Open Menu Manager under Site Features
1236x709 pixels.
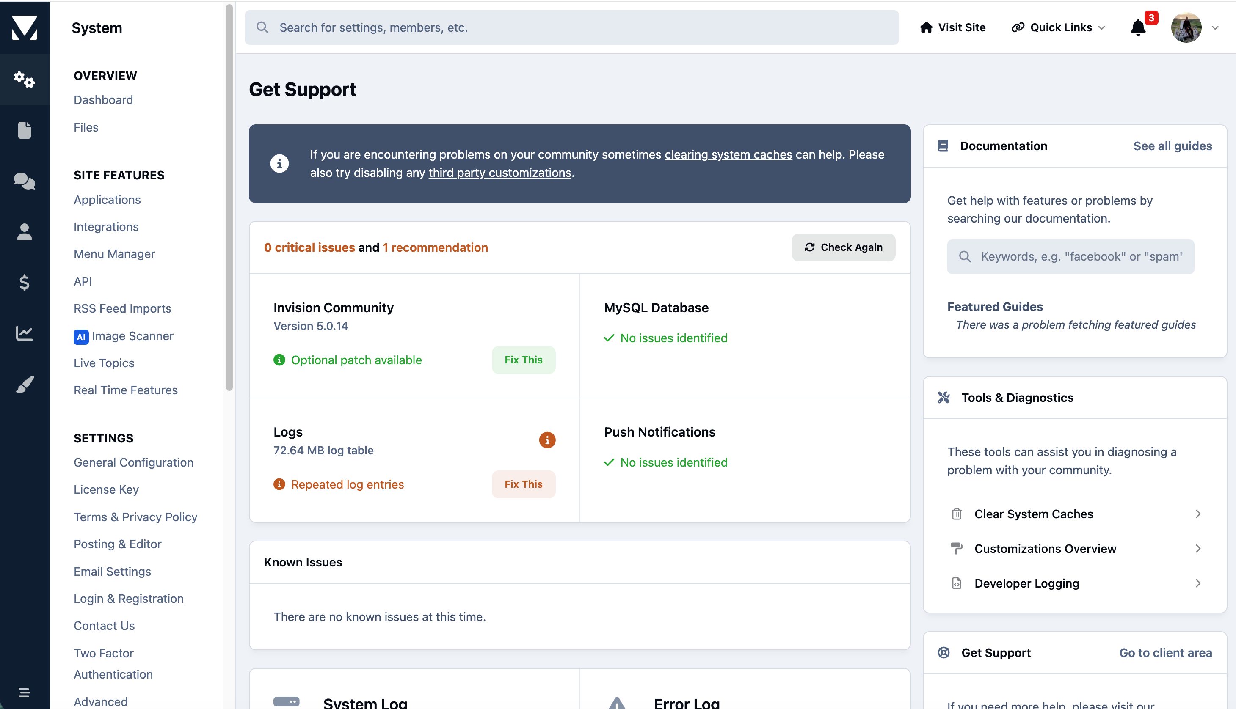coord(114,254)
